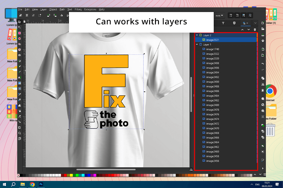
Task: Open the dock panel chevron menu
Action: pyautogui.click(x=255, y=23)
